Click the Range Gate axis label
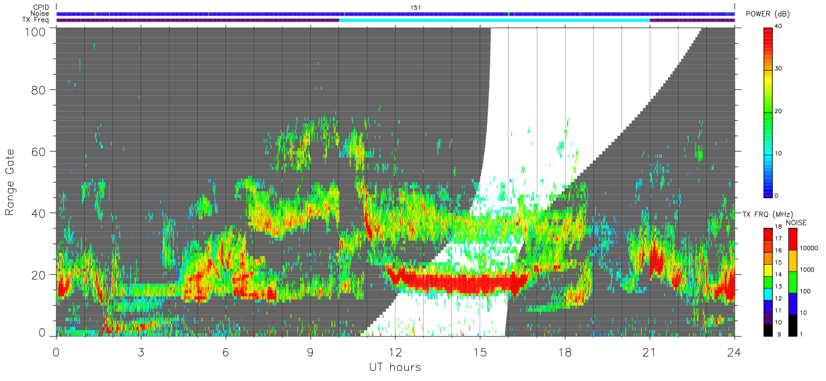The image size is (826, 381). pyautogui.click(x=11, y=181)
